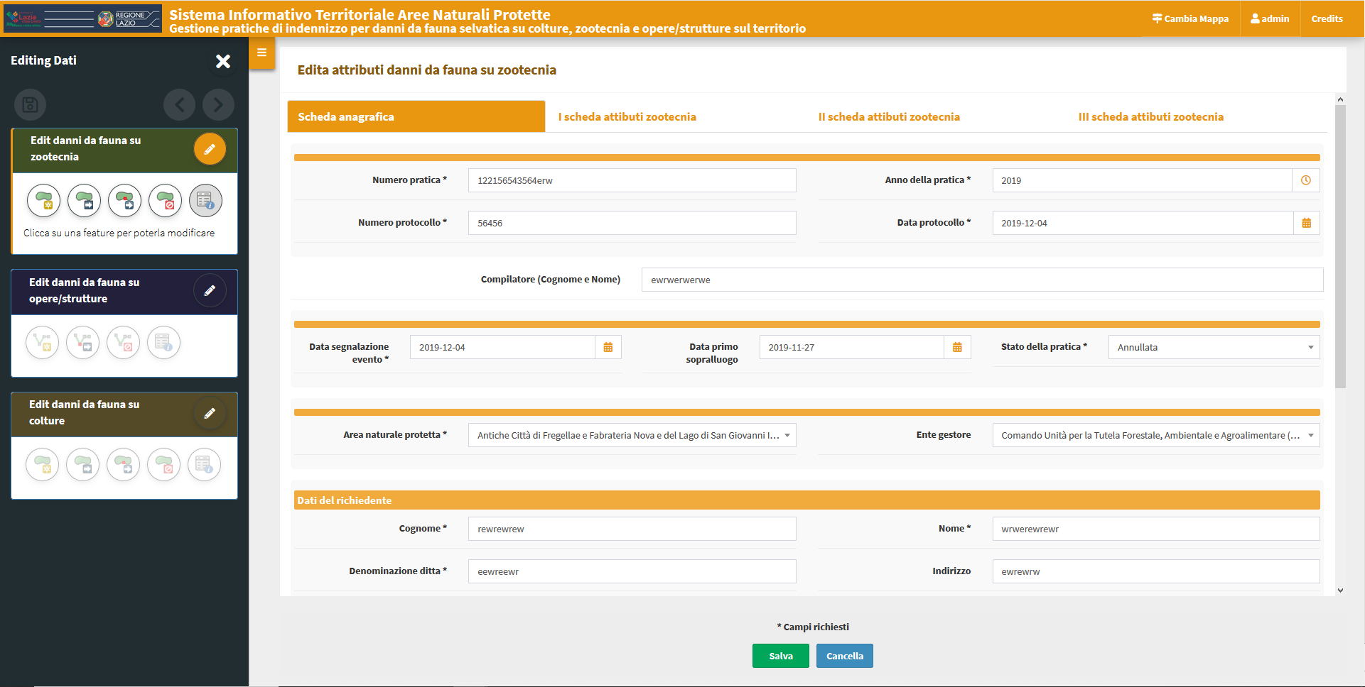This screenshot has height=687, width=1365.
Task: Select edit vertex tool in colture
Action: coord(124,465)
